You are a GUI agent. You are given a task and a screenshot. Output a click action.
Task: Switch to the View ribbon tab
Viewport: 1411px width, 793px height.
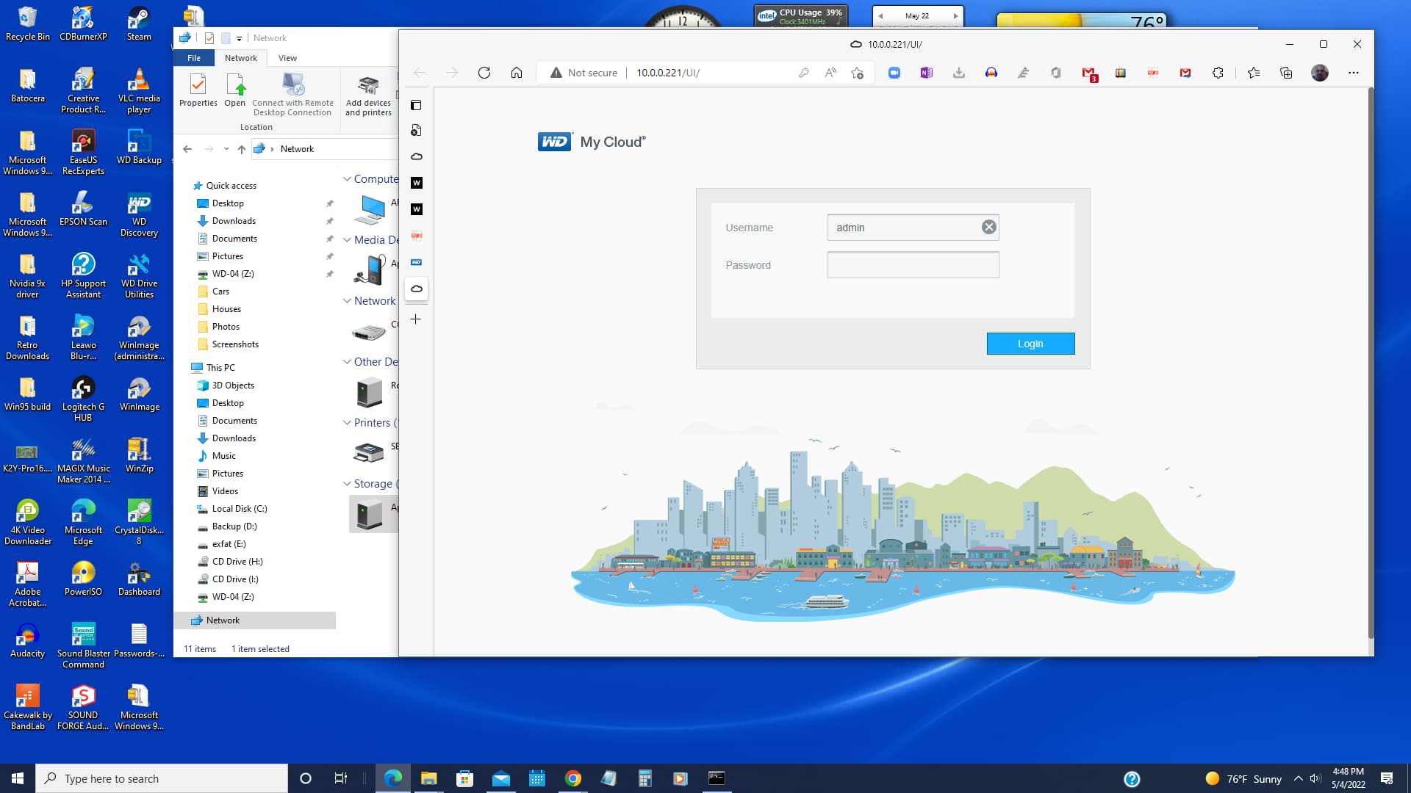coord(287,58)
